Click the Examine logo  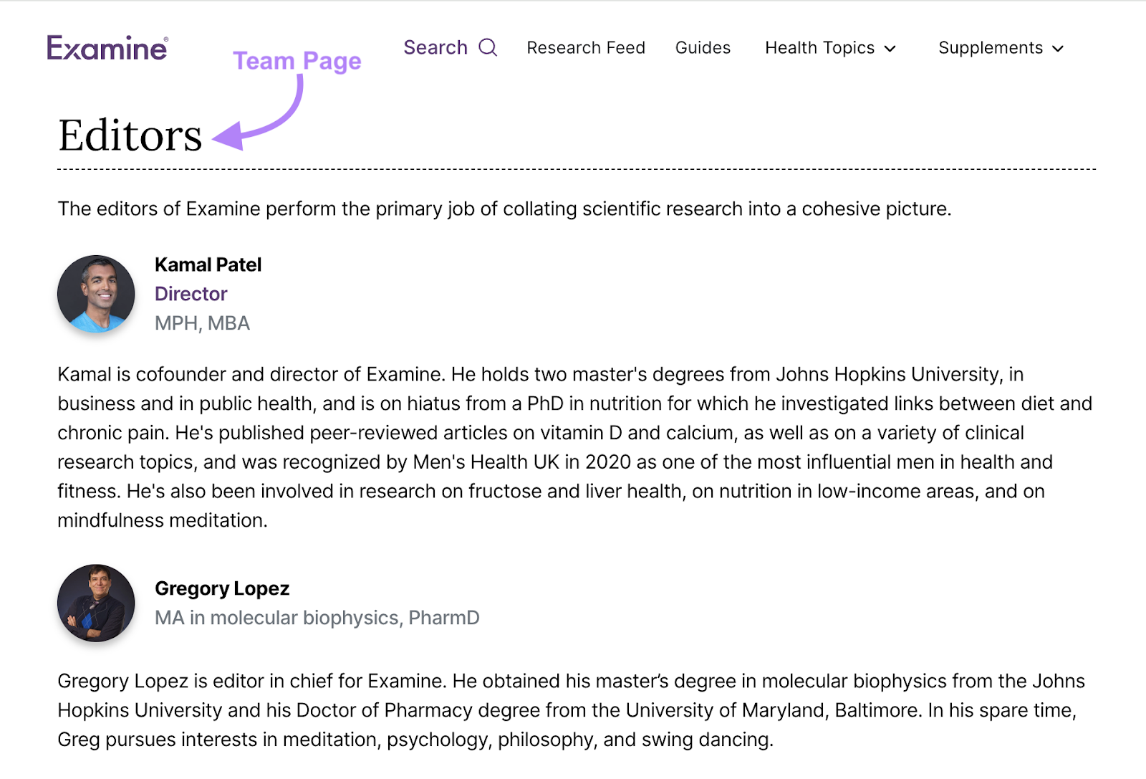(x=107, y=49)
